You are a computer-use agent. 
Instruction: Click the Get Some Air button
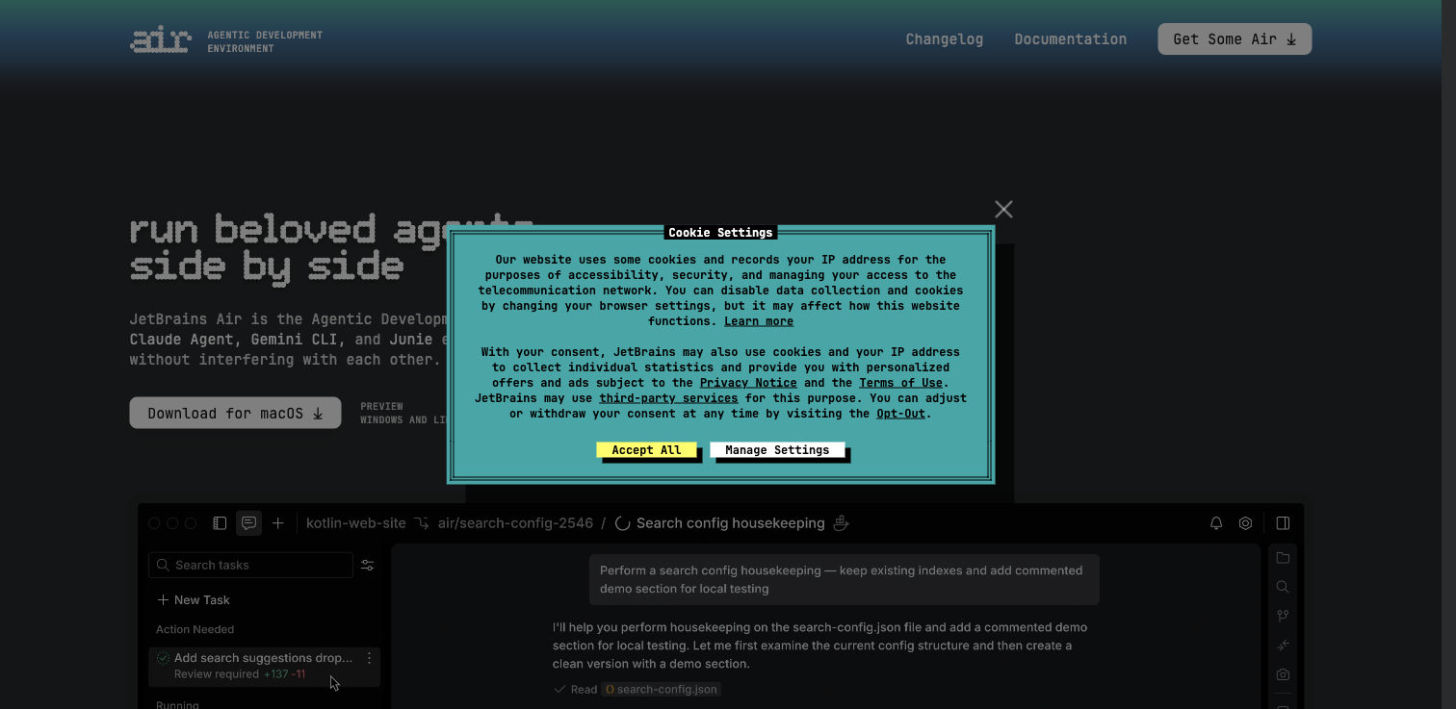pyautogui.click(x=1235, y=39)
